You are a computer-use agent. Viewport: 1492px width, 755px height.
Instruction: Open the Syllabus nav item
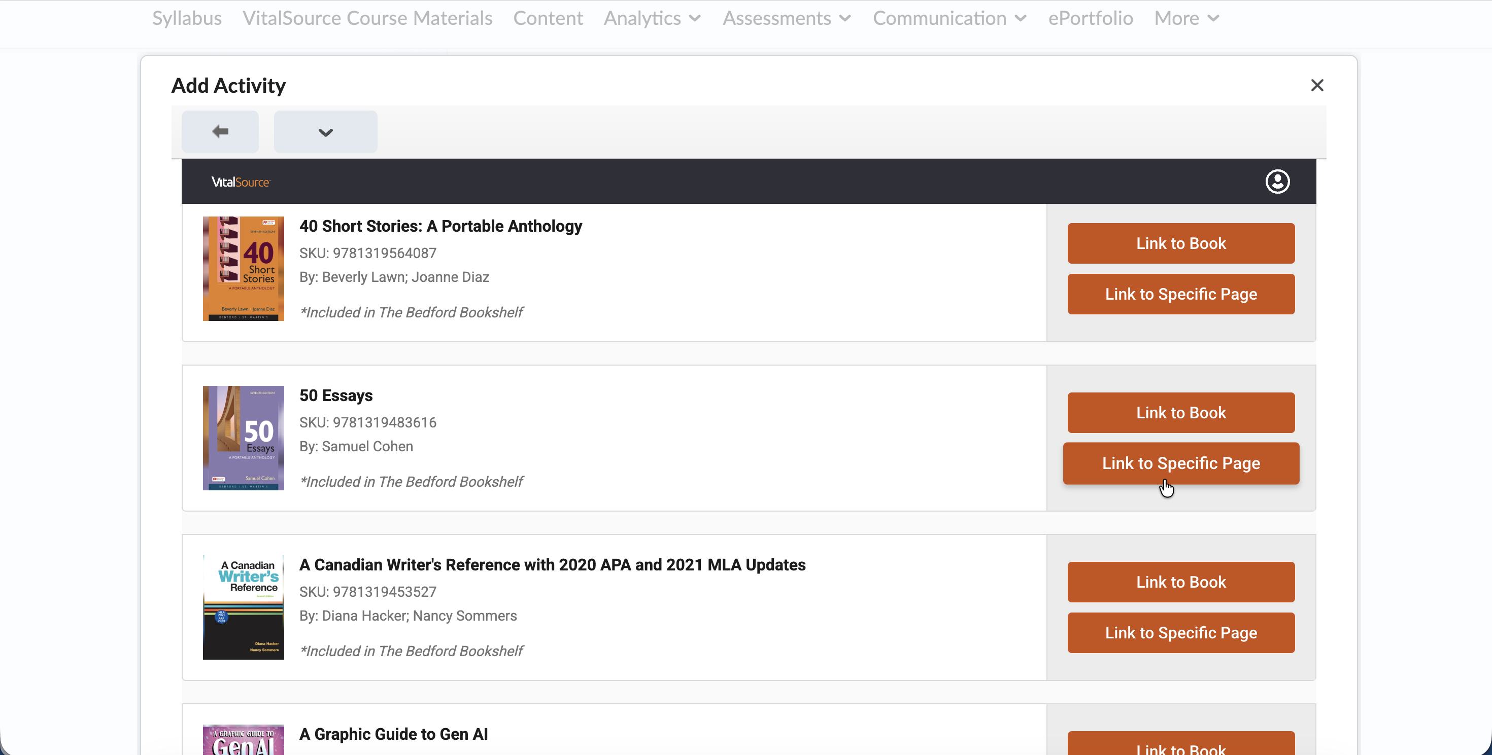click(x=187, y=18)
